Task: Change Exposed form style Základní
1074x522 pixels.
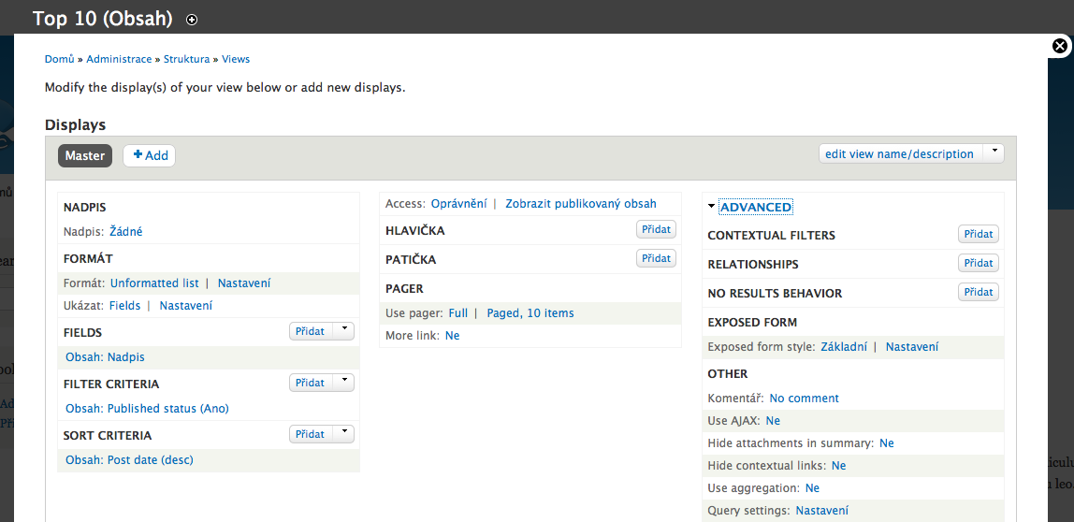Action: [844, 347]
